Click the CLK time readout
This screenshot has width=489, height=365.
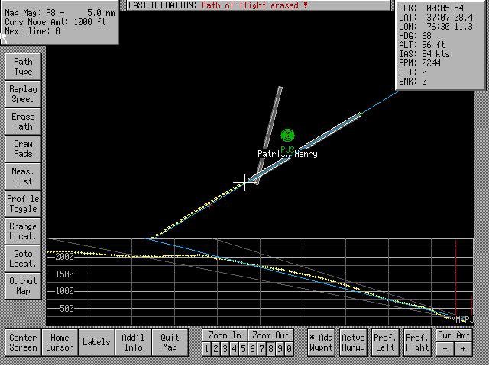(x=431, y=8)
